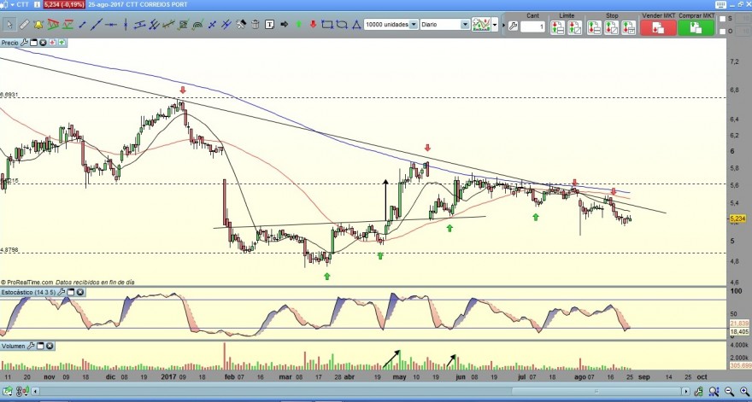This screenshot has width=752, height=402.
Task: Select the black right arrow drawing tool
Action: coord(284,25)
